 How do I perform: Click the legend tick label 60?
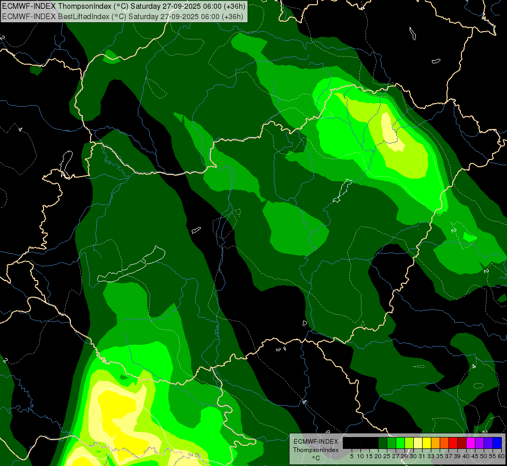click(501, 456)
